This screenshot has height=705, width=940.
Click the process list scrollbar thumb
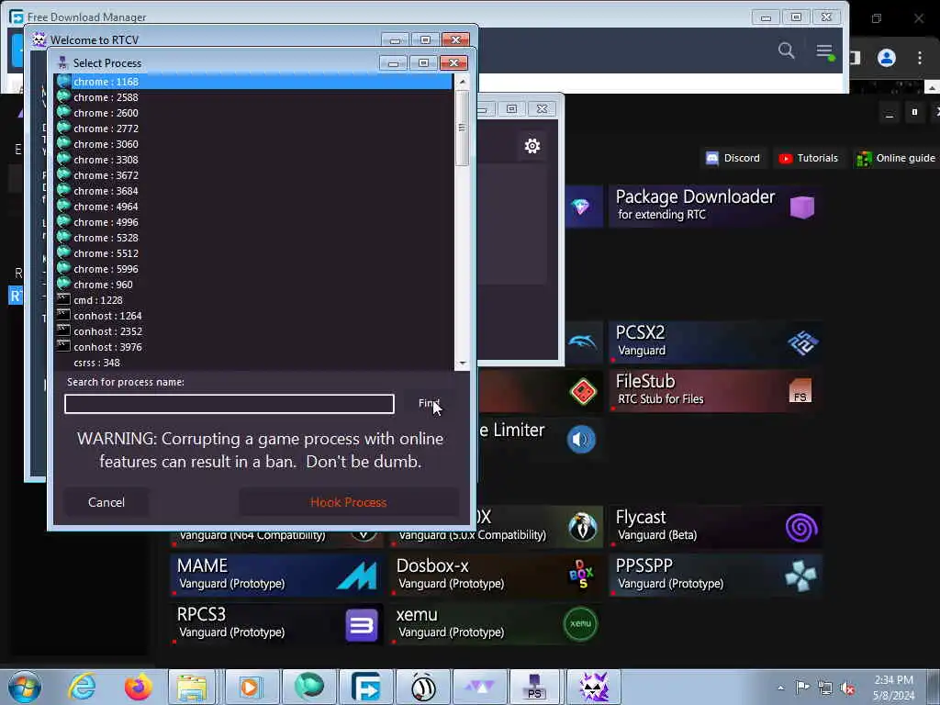(x=462, y=128)
